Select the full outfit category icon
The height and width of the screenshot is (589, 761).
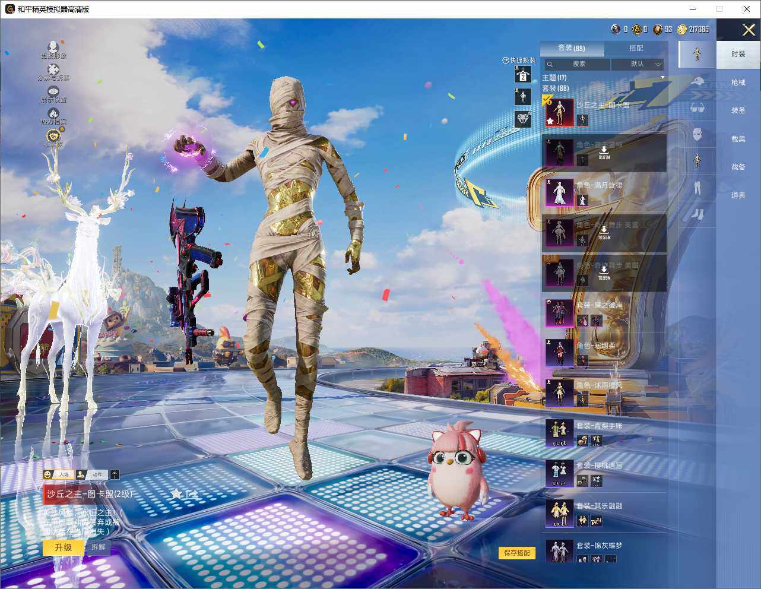pyautogui.click(x=697, y=54)
